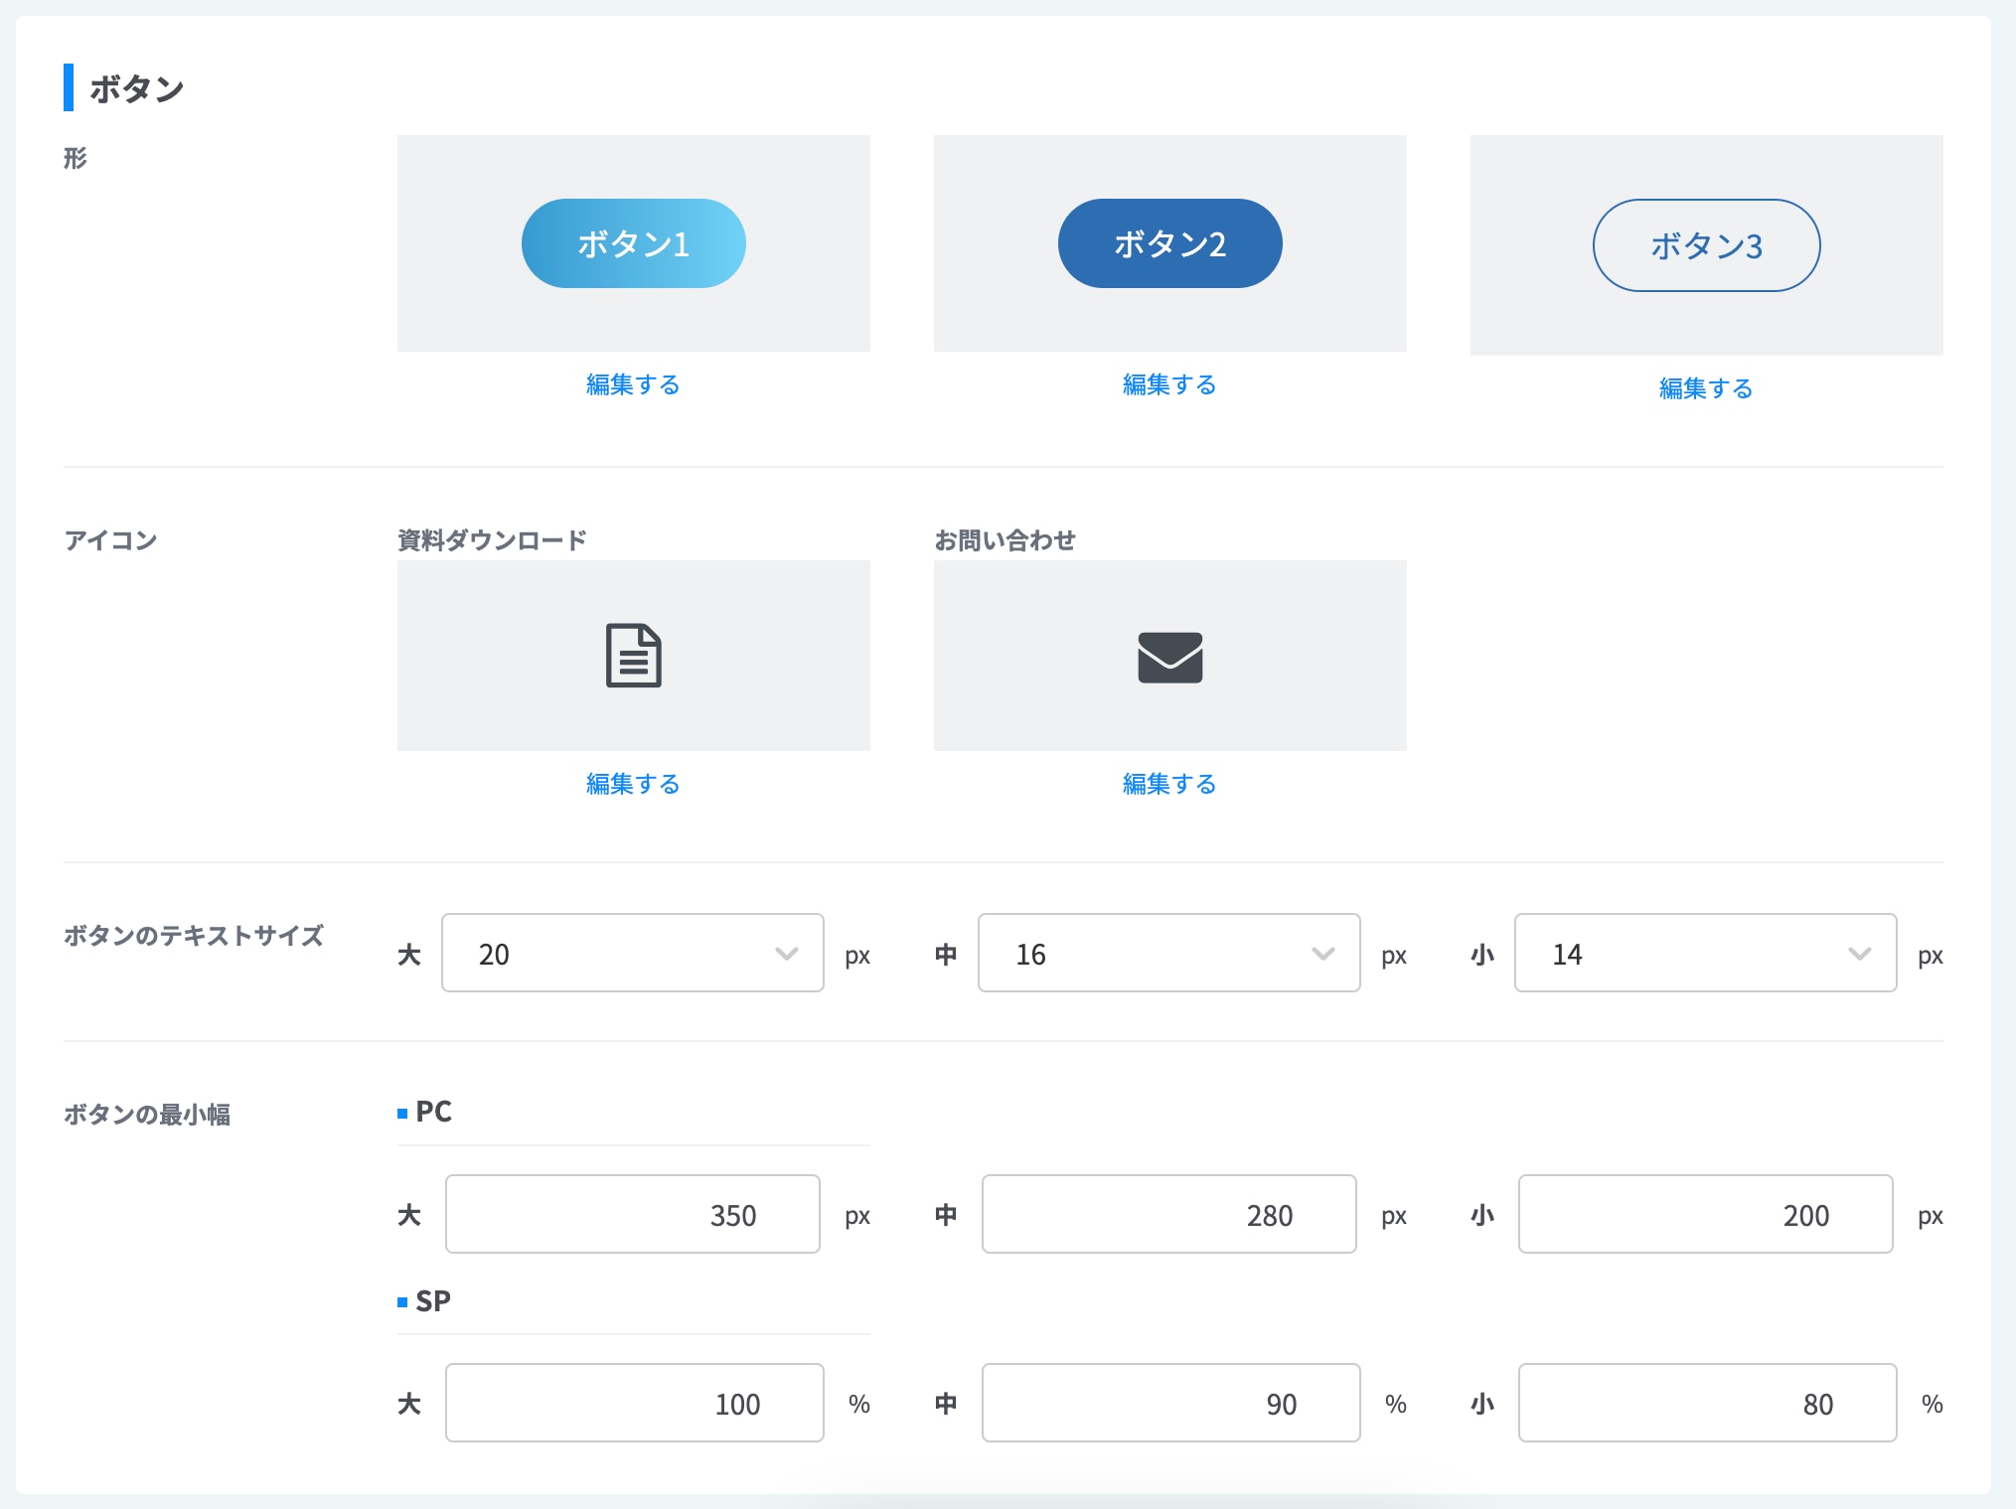2016x1509 pixels.
Task: Click the アイコン row label
Action: click(110, 540)
